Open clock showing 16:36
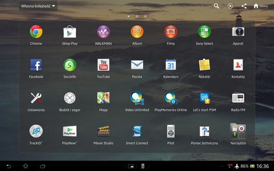 coord(262,166)
